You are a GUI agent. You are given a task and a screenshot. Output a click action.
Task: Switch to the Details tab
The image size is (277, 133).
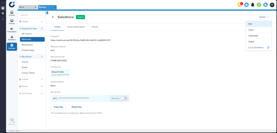pos(57,27)
